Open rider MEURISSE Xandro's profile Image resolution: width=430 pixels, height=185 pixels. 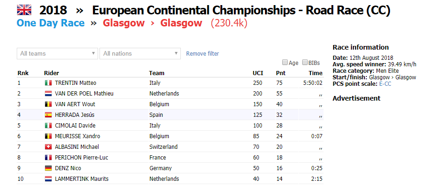(78, 136)
